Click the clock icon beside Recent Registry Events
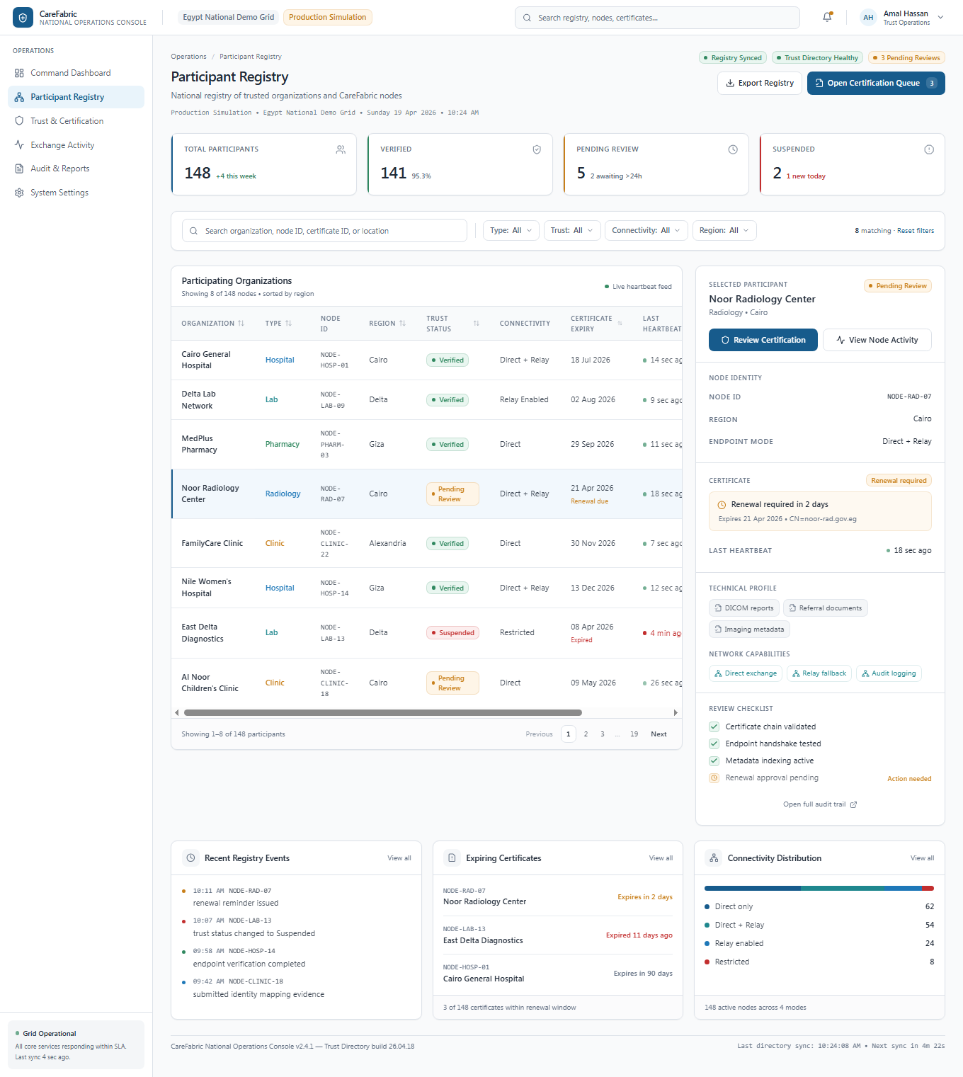The height and width of the screenshot is (1077, 963). click(190, 857)
